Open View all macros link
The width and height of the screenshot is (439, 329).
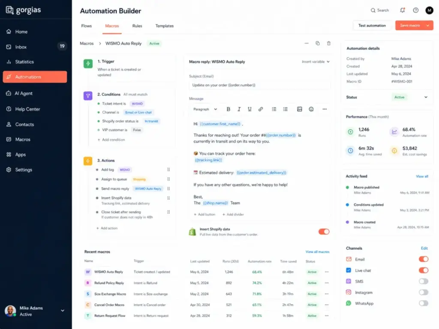[x=318, y=252]
